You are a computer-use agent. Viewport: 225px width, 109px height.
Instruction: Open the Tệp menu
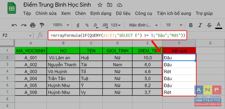pos(27,13)
